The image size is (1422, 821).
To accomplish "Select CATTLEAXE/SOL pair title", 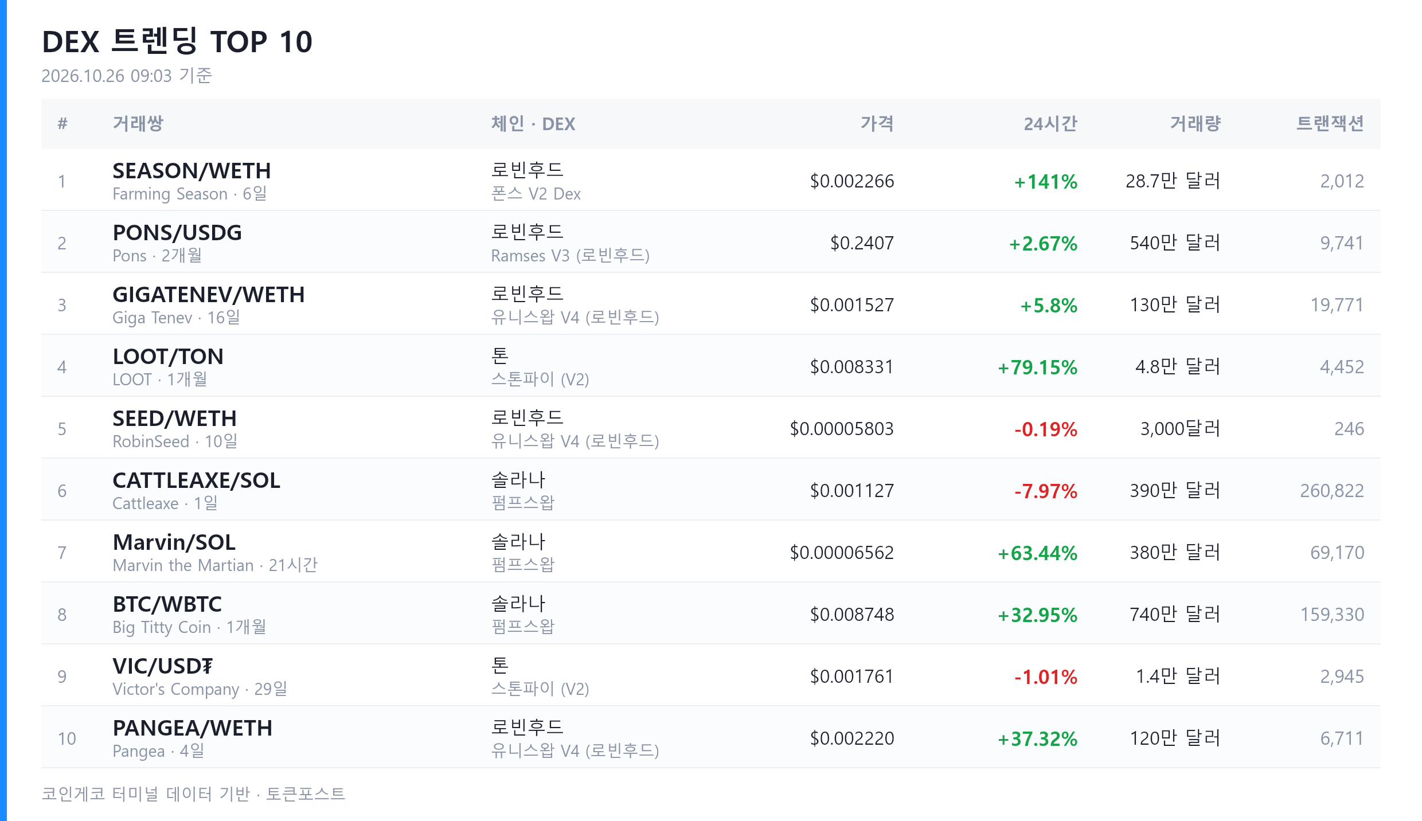I will pyautogui.click(x=196, y=480).
